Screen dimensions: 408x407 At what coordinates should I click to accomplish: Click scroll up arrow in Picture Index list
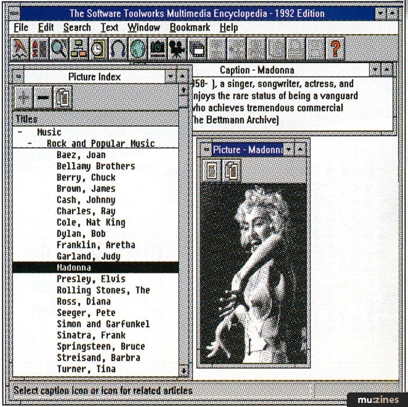(183, 91)
